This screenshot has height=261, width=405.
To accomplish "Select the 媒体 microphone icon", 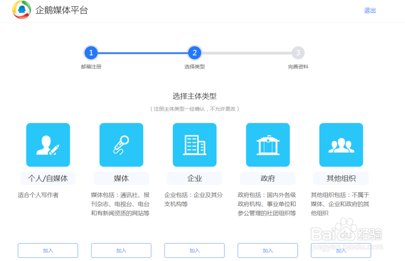I will pyautogui.click(x=121, y=145).
